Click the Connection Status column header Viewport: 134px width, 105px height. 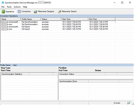82,74
